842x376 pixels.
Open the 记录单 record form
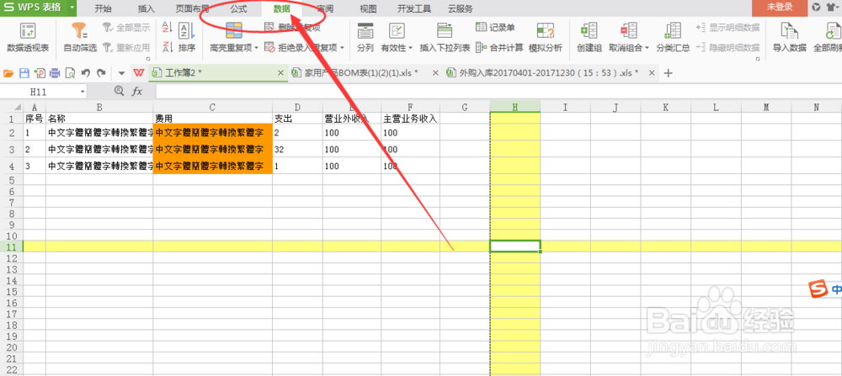tap(495, 28)
